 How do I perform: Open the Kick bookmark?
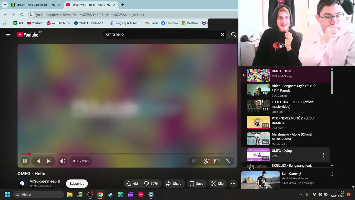[19, 23]
